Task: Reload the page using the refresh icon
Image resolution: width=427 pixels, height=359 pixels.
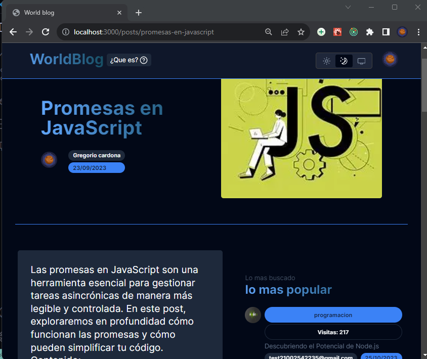Action: [46, 31]
